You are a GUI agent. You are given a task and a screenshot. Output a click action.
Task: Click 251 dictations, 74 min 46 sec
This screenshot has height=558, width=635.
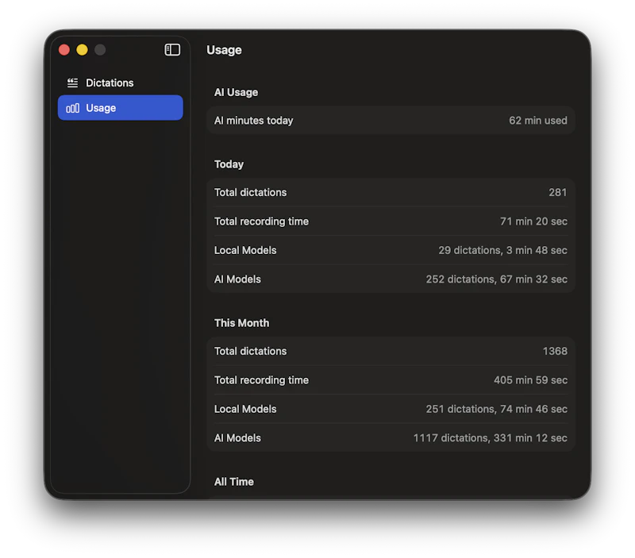[x=496, y=409]
